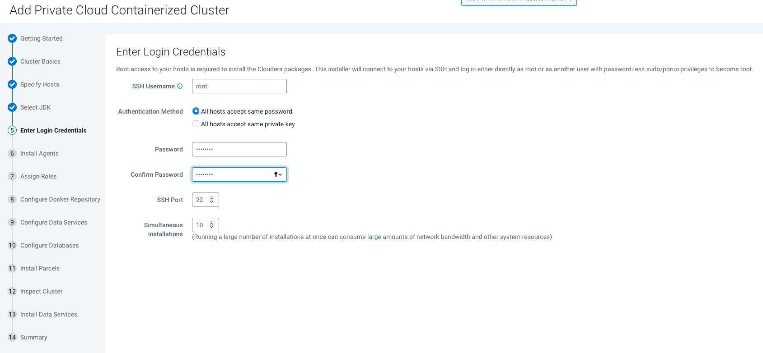Click the Specify Hosts checkmark icon
763x353 pixels.
click(12, 84)
